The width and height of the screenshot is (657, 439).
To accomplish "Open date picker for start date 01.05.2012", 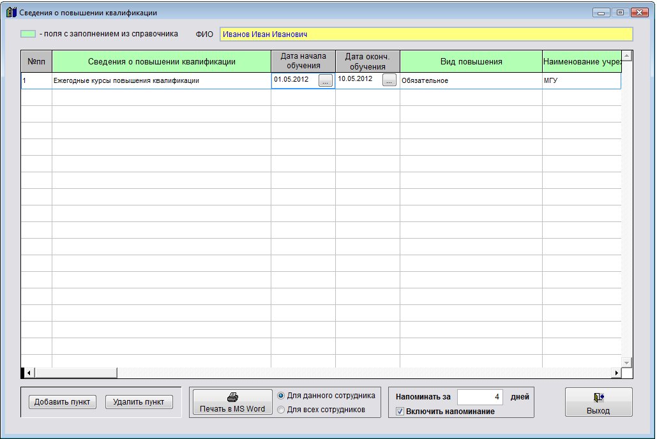I will tap(326, 80).
